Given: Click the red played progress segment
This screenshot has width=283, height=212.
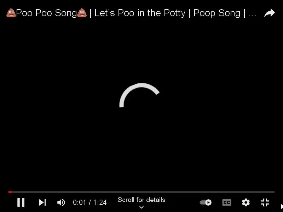Looking at the screenshot, I should [x=10, y=192].
